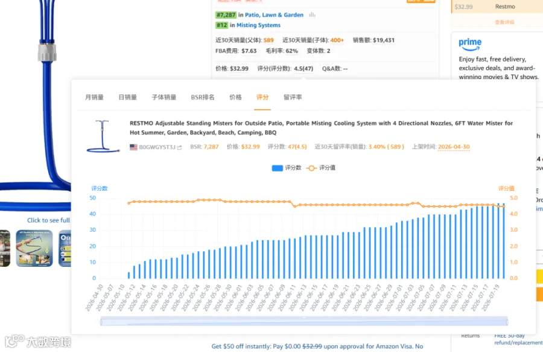Image resolution: width=543 pixels, height=352 pixels.
Task: Open the Misting Systems category link
Action: tap(258, 25)
